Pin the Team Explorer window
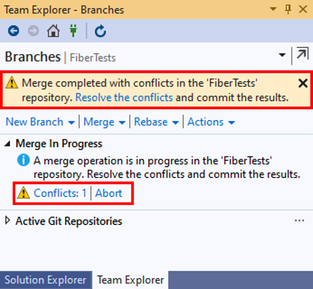 [288, 9]
